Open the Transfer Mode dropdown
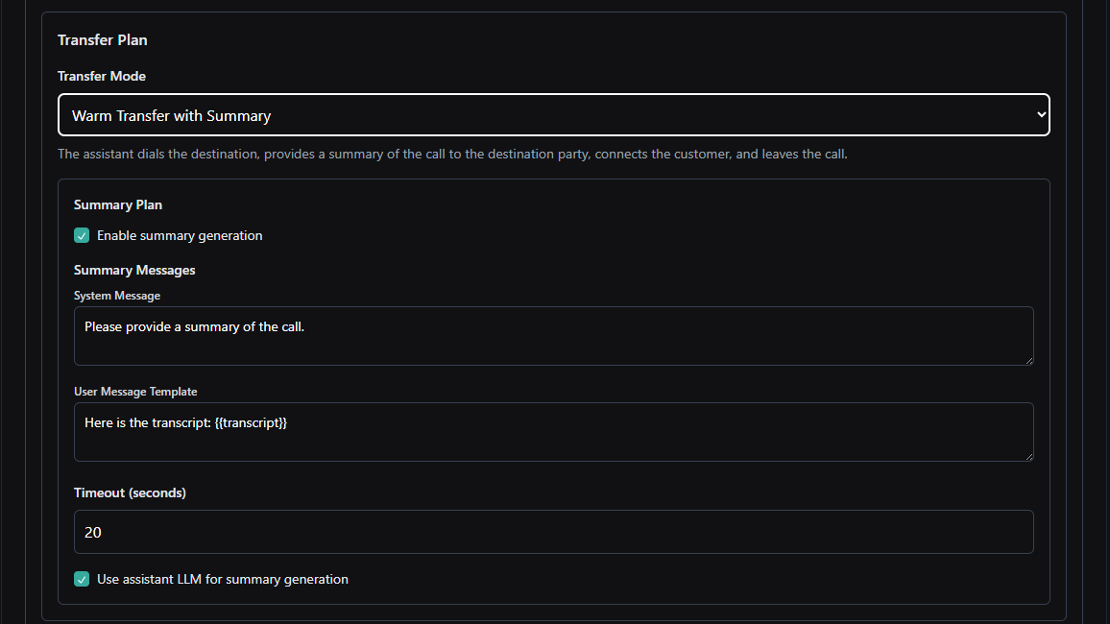The image size is (1110, 624). click(x=553, y=115)
